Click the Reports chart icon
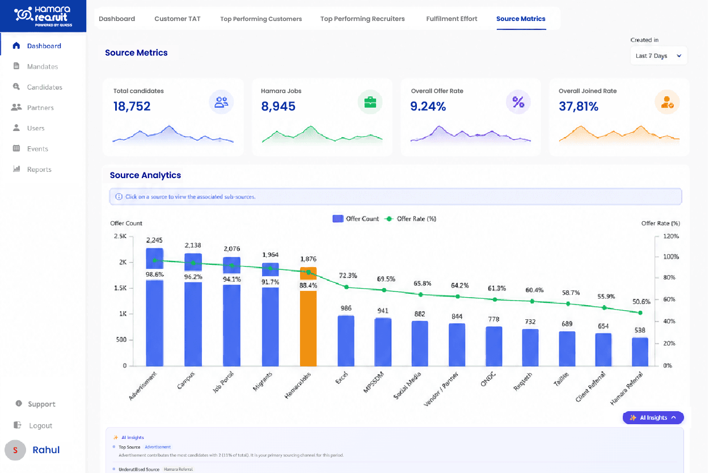This screenshot has width=709, height=473. point(16,169)
